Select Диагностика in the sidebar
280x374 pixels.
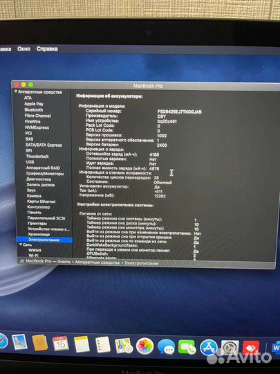pos(39,179)
